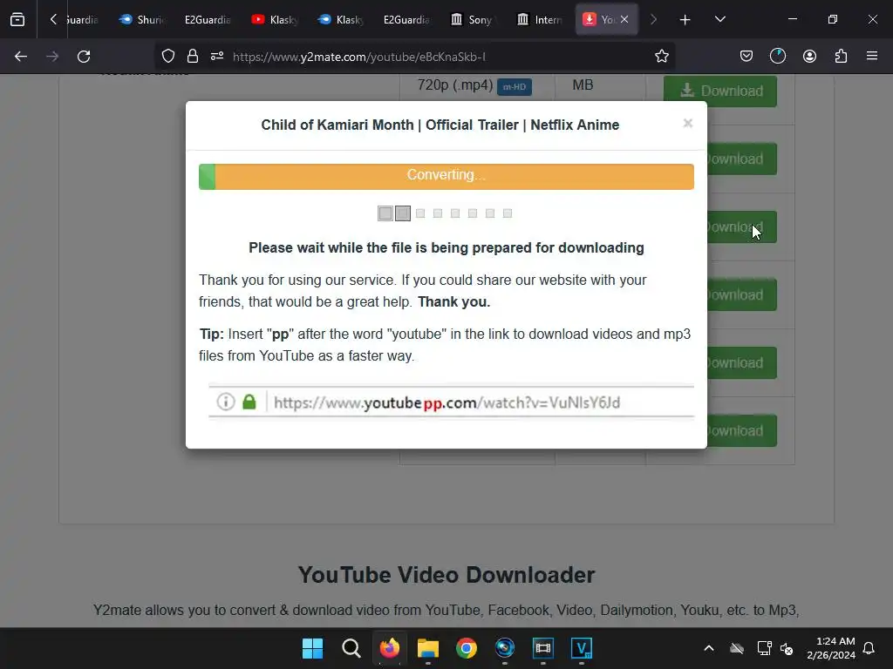Open the network display tray icon
893x669 pixels.
(x=764, y=648)
